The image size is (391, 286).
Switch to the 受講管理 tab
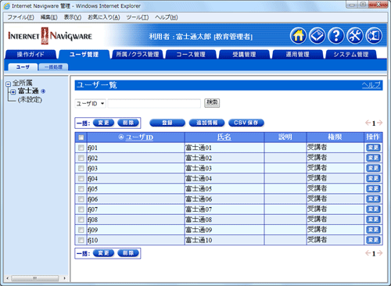pos(244,54)
